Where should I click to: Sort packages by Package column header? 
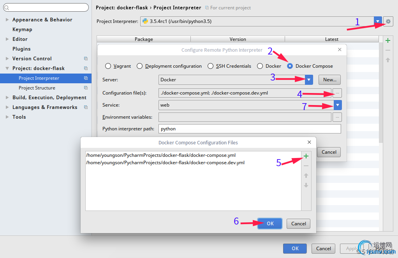coord(144,39)
